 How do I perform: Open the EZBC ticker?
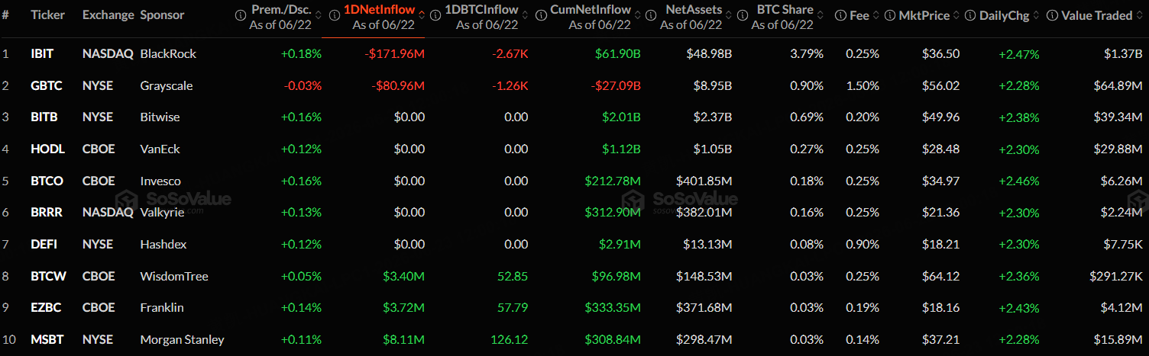click(x=45, y=307)
